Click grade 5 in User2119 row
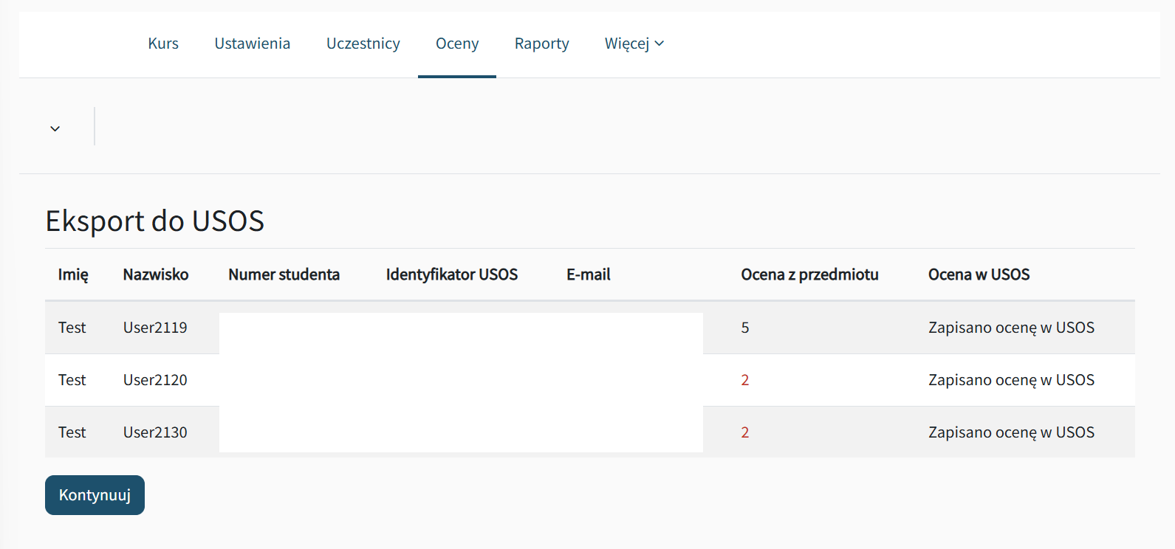This screenshot has height=549, width=1175. click(745, 328)
